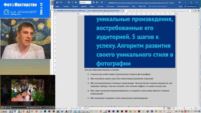
Task: Click the EN keyboard language indicator
Action: (x=177, y=111)
